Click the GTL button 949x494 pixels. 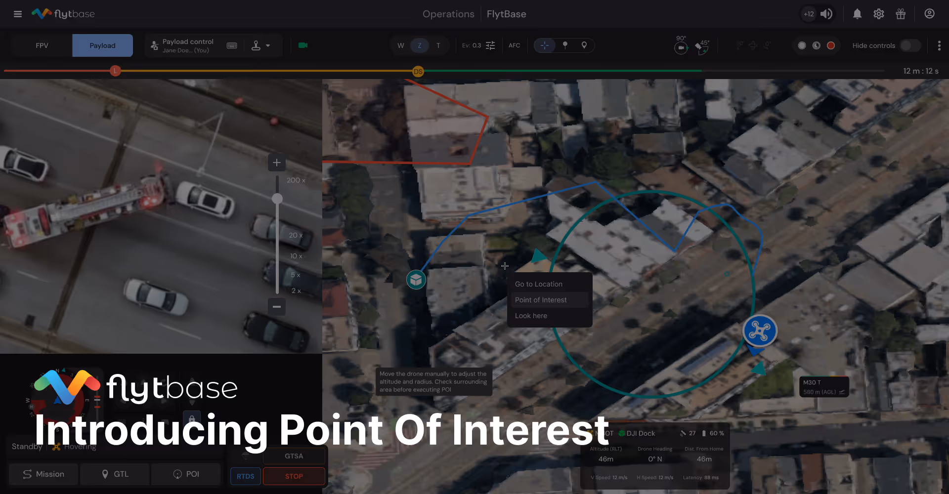pyautogui.click(x=115, y=474)
